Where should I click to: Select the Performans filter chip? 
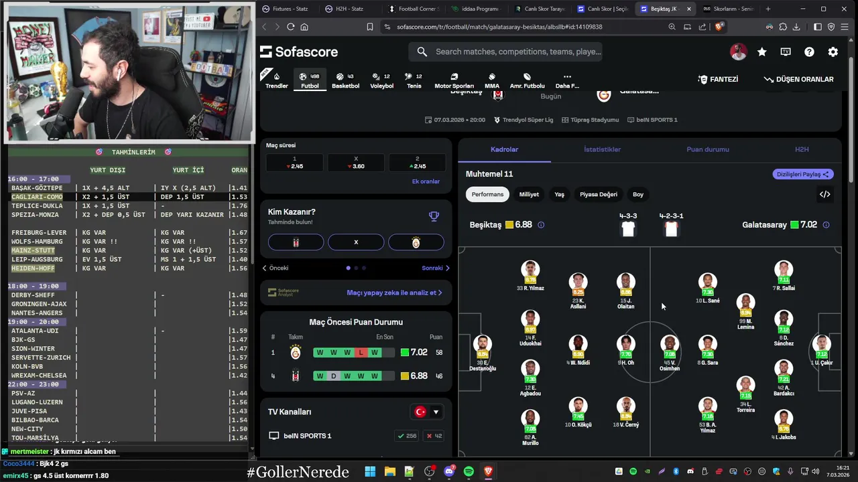(x=487, y=194)
